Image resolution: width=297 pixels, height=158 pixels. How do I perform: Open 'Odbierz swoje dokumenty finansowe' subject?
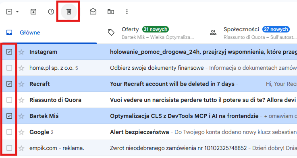coord(157,68)
